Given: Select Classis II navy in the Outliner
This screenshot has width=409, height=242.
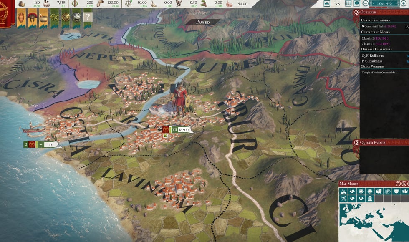Looking at the screenshot, I should [375, 44].
